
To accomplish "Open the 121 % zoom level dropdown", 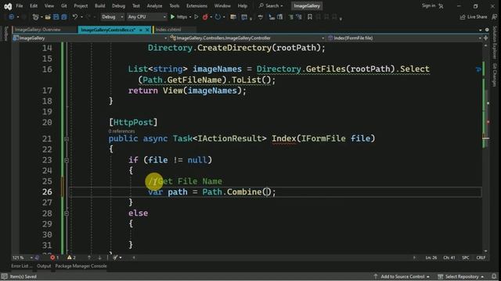I will [23, 258].
